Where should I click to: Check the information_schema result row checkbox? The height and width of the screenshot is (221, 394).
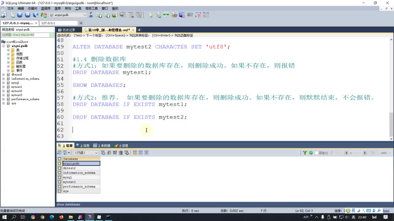point(59,173)
